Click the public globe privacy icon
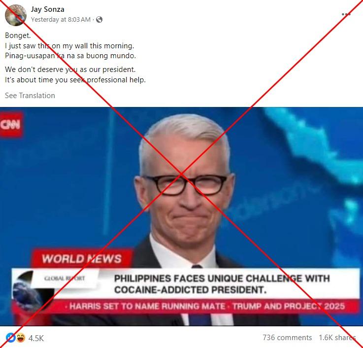363x348 pixels. point(99,19)
